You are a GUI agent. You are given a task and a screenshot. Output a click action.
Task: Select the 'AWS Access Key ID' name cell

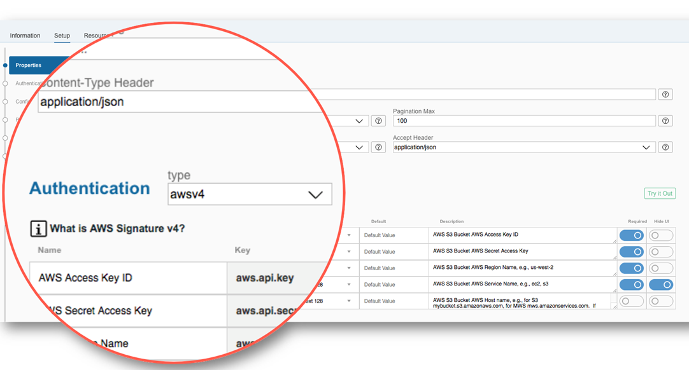128,278
